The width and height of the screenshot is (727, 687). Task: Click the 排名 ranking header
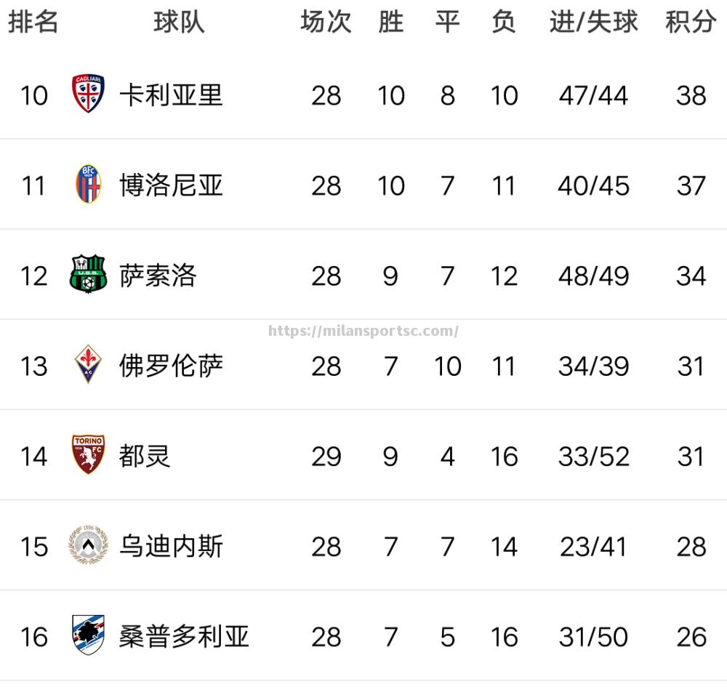click(33, 22)
